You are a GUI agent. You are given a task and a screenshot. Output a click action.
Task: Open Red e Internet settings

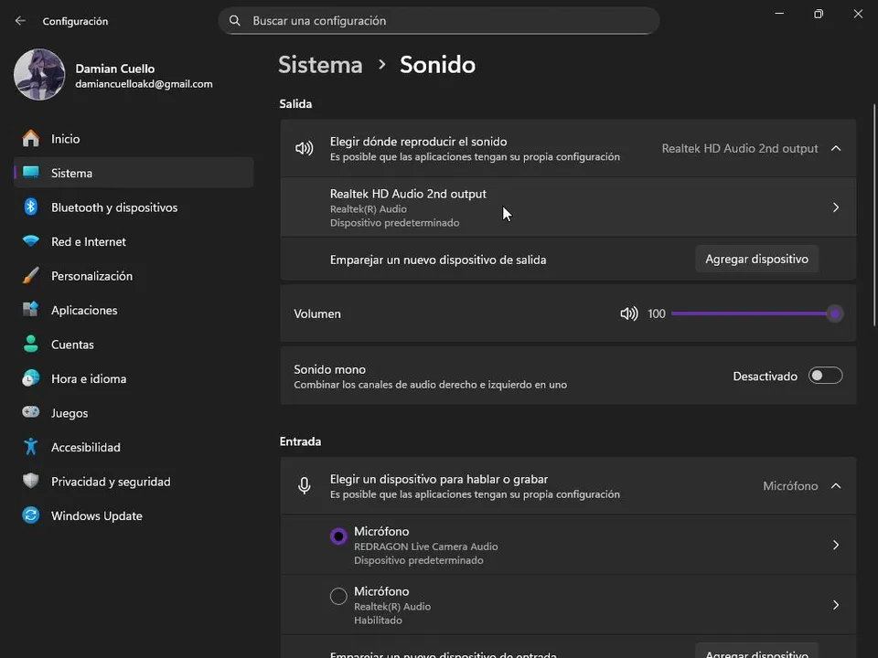88,242
